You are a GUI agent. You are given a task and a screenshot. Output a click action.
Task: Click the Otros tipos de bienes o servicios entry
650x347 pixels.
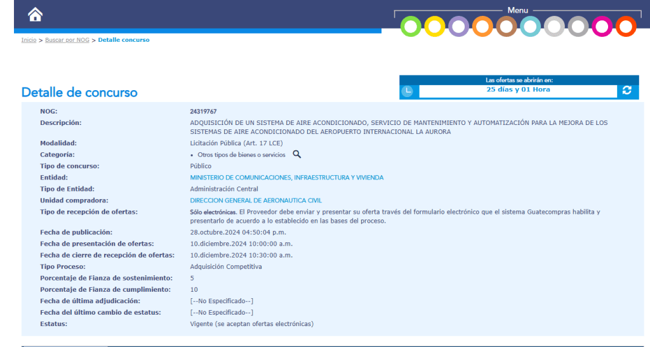(x=241, y=155)
